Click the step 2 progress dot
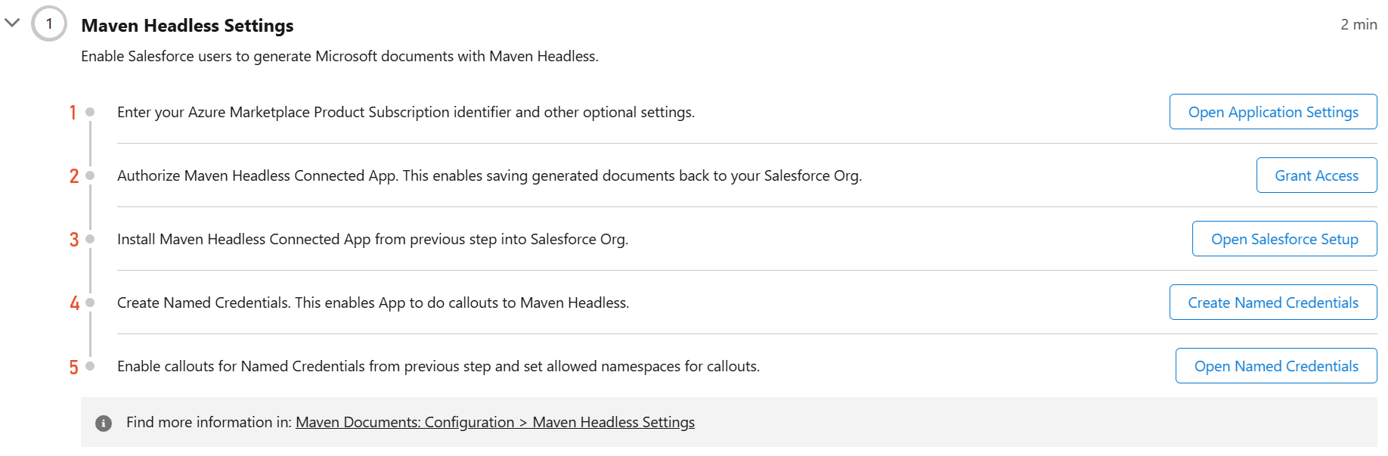 (90, 175)
